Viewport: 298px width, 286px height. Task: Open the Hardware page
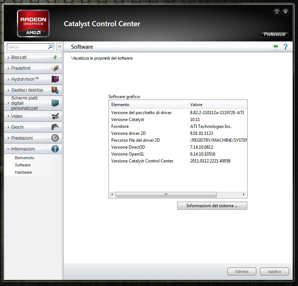23,172
